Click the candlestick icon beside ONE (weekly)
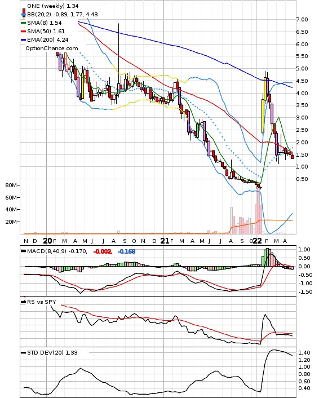Screen dimensions: 319x398 [x=24, y=13]
